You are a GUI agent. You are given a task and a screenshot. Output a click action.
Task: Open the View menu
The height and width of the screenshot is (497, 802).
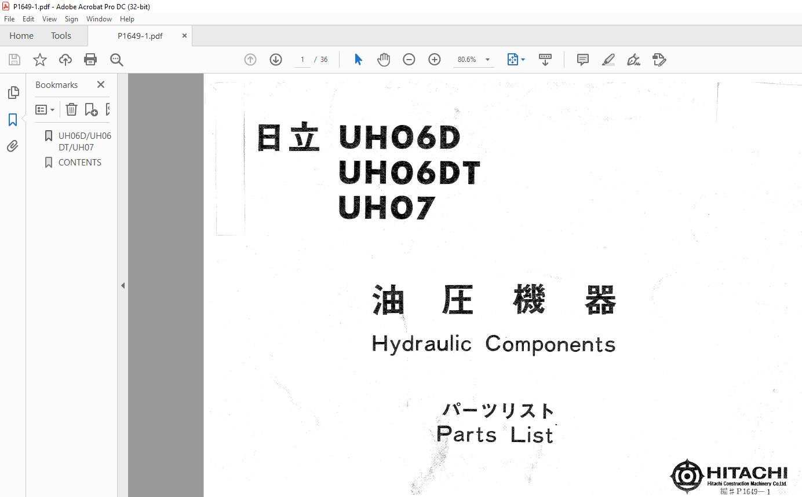coord(49,19)
